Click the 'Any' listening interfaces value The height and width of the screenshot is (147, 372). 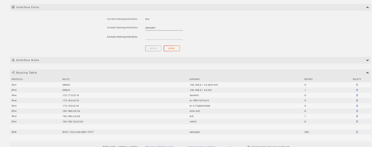pos(147,19)
